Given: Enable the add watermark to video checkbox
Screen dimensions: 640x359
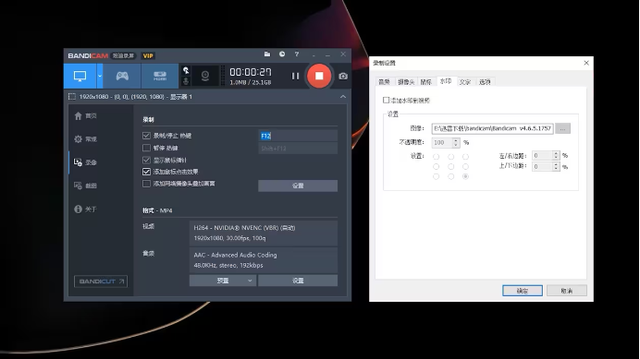Looking at the screenshot, I should tap(386, 100).
